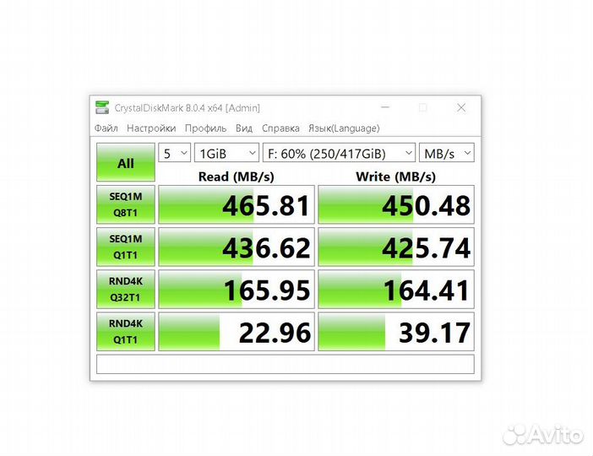Open the Настройки menu
The height and width of the screenshot is (456, 593).
coord(151,128)
